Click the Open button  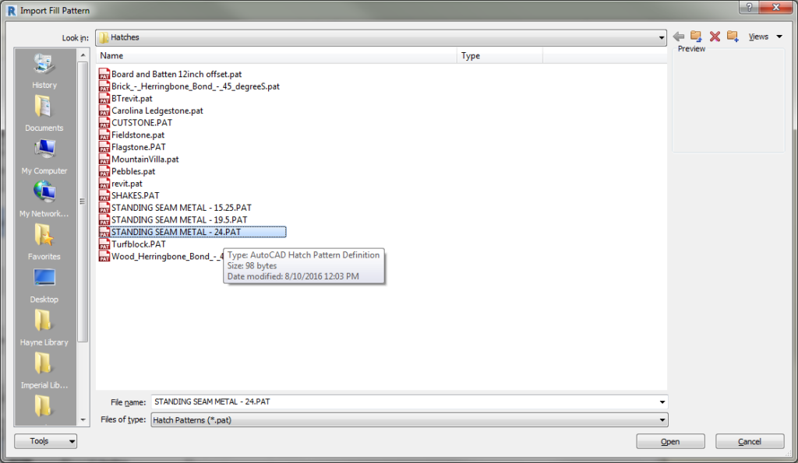(x=670, y=442)
